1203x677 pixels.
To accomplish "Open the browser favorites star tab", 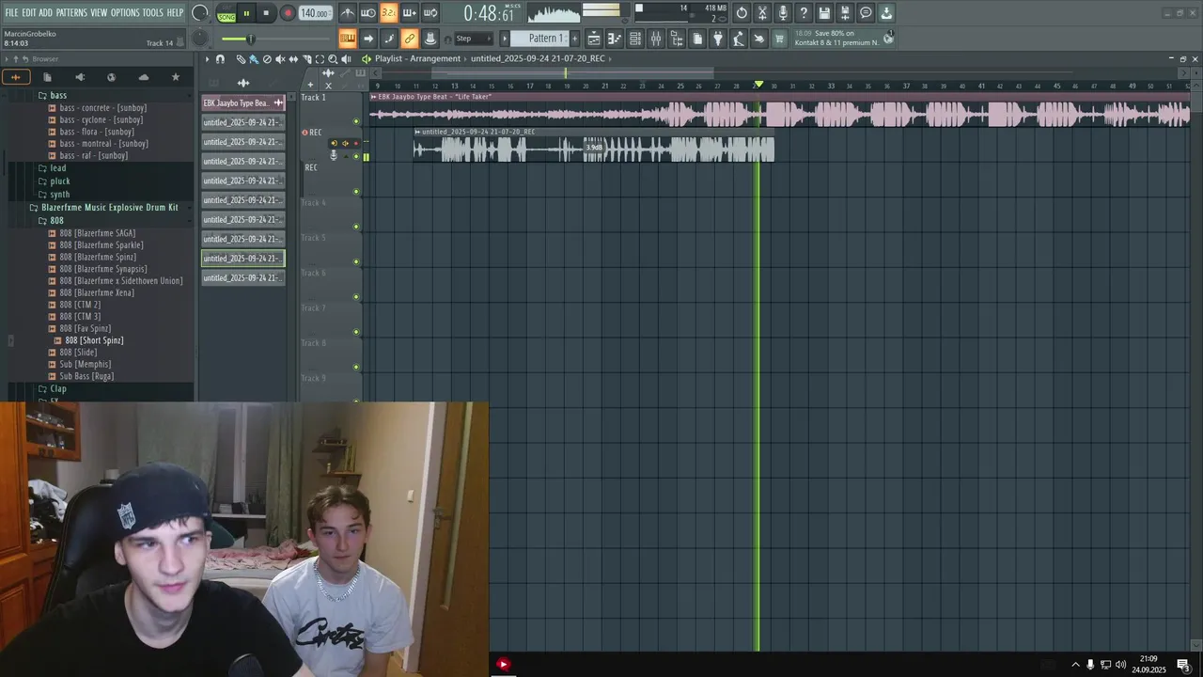I will [175, 77].
